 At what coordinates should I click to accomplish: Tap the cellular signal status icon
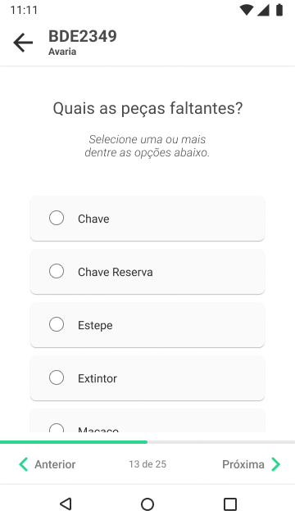click(263, 10)
